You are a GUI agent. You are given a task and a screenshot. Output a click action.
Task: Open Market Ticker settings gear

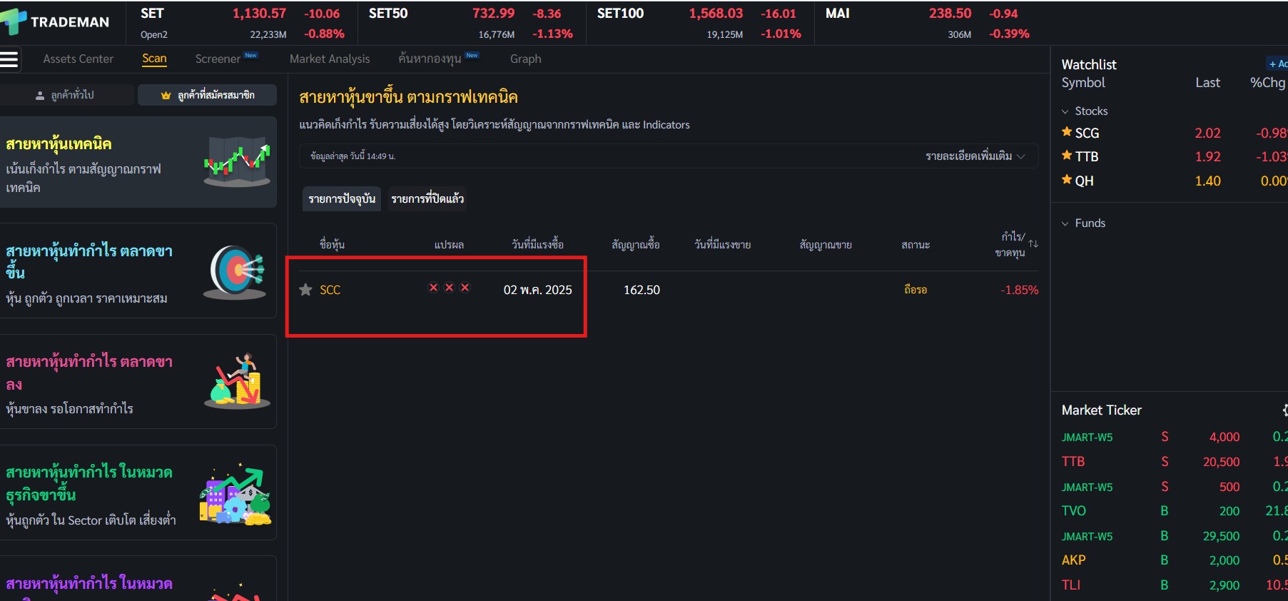1284,410
